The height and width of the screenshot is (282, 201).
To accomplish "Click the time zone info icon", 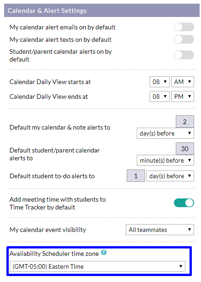I will coord(104,252).
